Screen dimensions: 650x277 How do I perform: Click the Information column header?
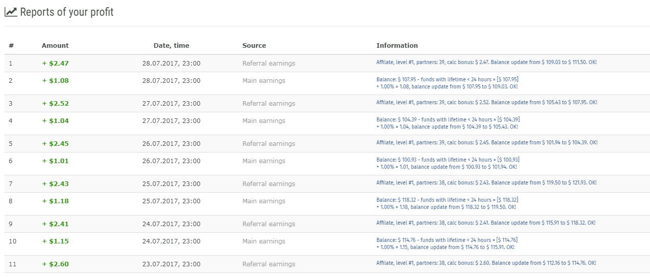[x=397, y=46]
